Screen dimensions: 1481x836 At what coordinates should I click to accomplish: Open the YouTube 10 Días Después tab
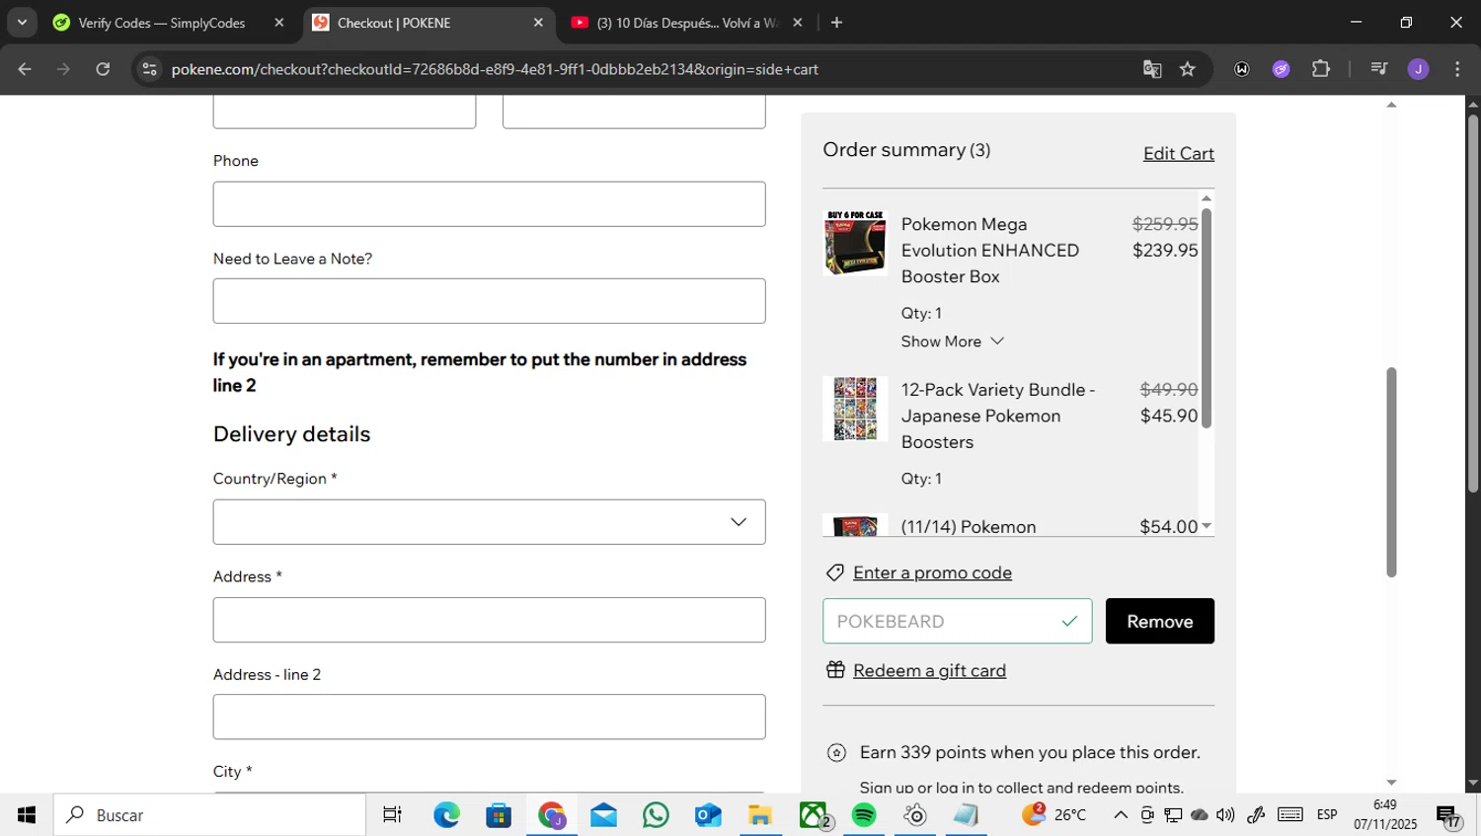coord(688,23)
